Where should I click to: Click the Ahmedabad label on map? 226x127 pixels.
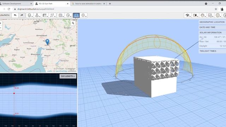click(42, 35)
